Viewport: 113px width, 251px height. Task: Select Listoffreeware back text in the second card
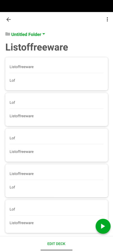coord(22,116)
